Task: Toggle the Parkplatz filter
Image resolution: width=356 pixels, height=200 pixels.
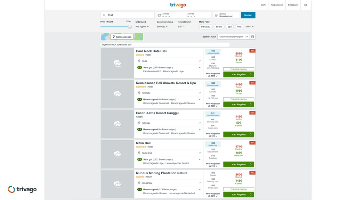Action: [206, 27]
